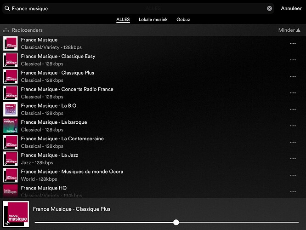This screenshot has width=306, height=230.
Task: Play France Musique HQ station
Action: [44, 188]
